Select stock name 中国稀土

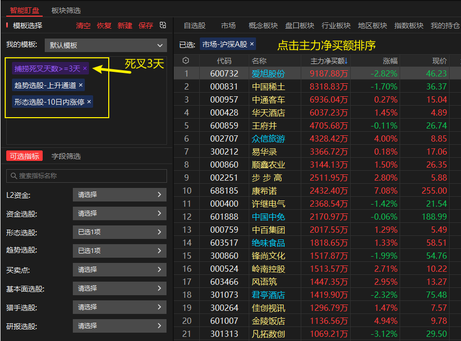pyautogui.click(x=268, y=86)
